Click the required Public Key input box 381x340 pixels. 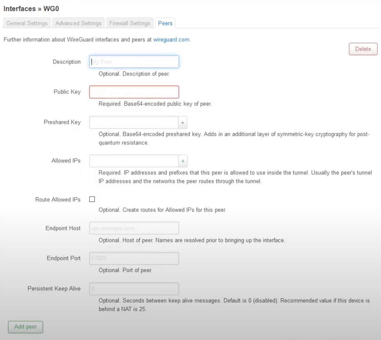pyautogui.click(x=134, y=92)
